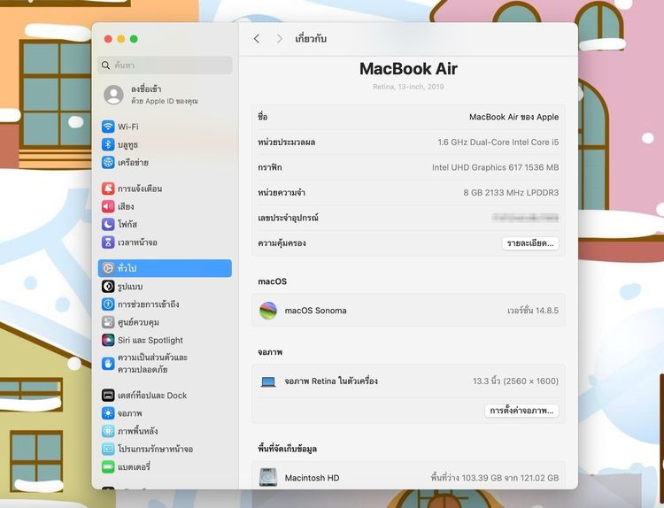The width and height of the screenshot is (664, 508).
Task: Select the โปรแกรมรักษาหน้าจอ sidebar label
Action: pyautogui.click(x=156, y=449)
